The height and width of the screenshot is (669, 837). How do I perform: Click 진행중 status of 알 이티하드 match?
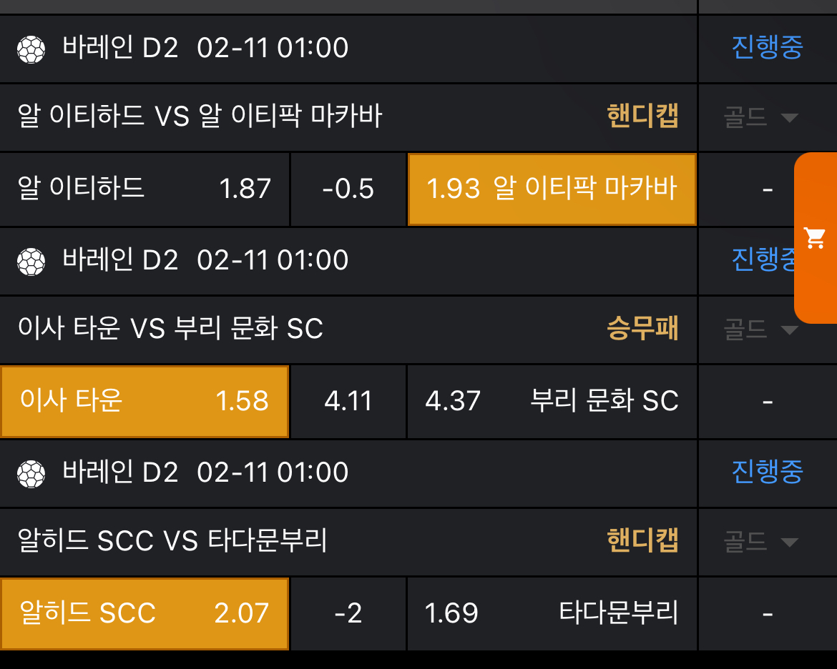[767, 48]
